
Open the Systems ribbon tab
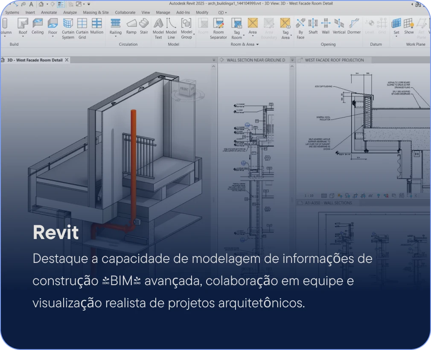pos(12,12)
